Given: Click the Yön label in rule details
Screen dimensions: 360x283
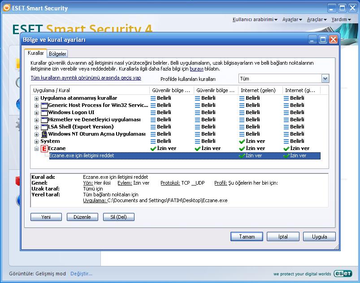Looking at the screenshot, I should click(88, 183).
